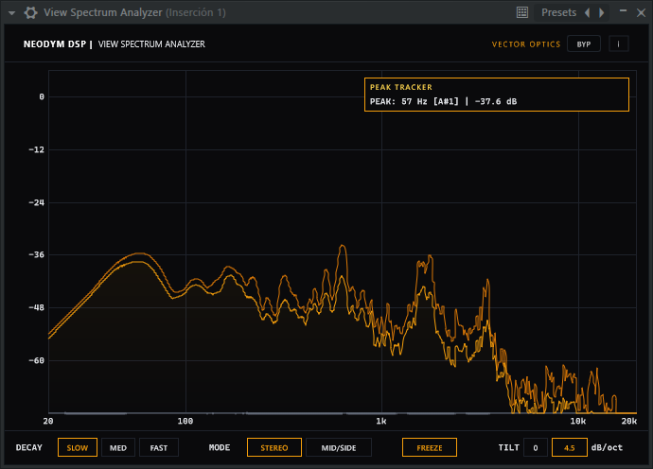
Task: Select the previous preset arrow
Action: click(587, 12)
